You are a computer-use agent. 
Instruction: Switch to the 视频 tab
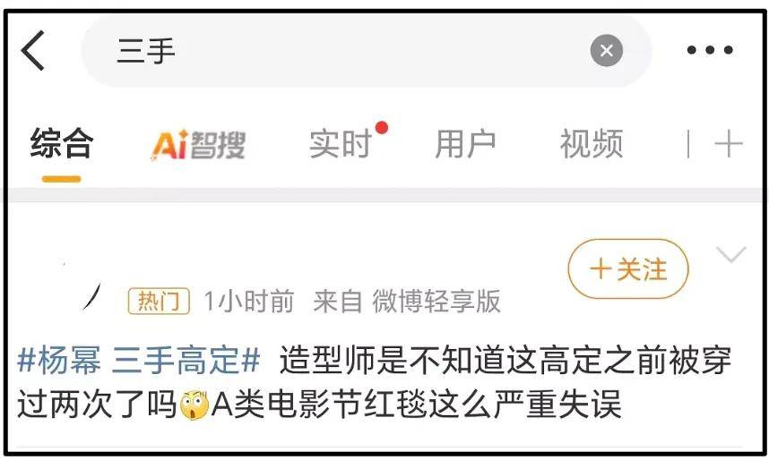coord(592,144)
